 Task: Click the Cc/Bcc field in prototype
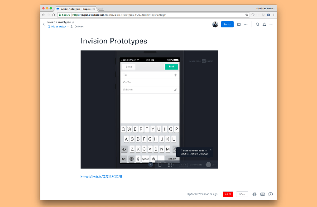click(x=150, y=82)
